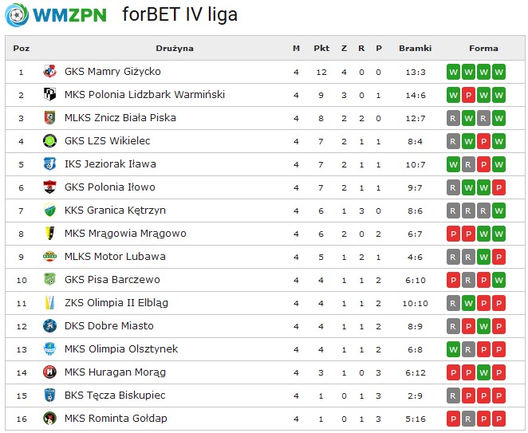The height and width of the screenshot is (433, 528).
Task: Click the red P badge for Lidzbark Warmiński
Action: (x=468, y=95)
